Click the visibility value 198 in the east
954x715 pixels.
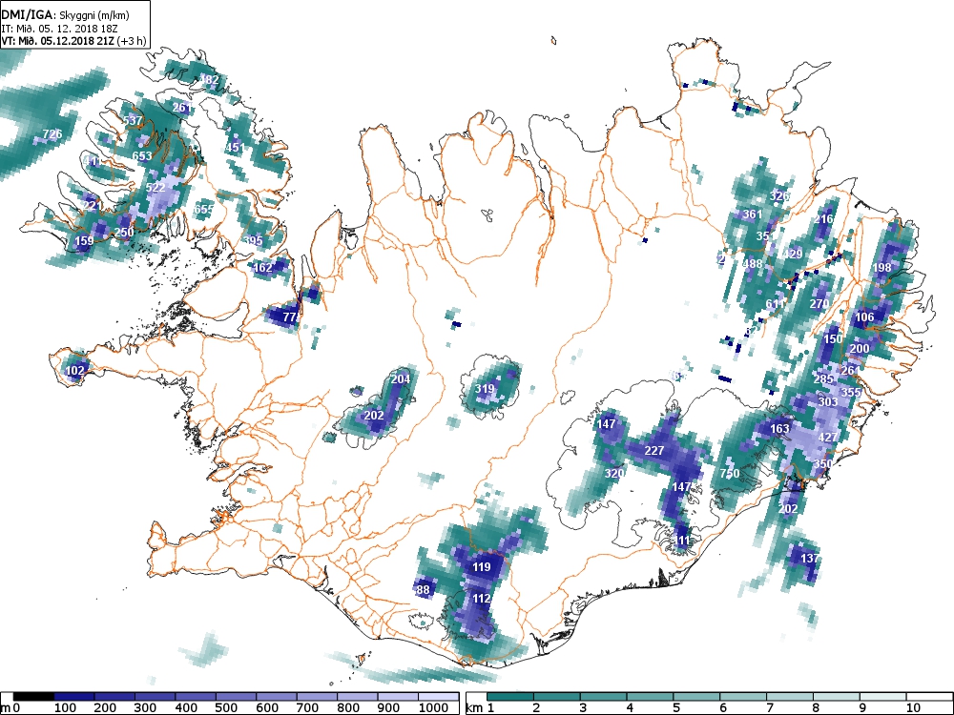(881, 268)
